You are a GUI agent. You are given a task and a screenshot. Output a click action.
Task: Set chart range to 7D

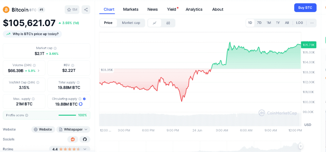259,23
